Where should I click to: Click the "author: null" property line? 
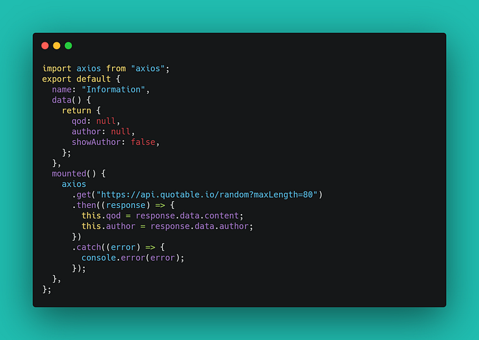(x=103, y=131)
